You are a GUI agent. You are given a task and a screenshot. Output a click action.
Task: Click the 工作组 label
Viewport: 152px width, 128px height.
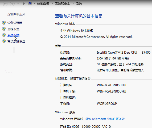point(65,104)
